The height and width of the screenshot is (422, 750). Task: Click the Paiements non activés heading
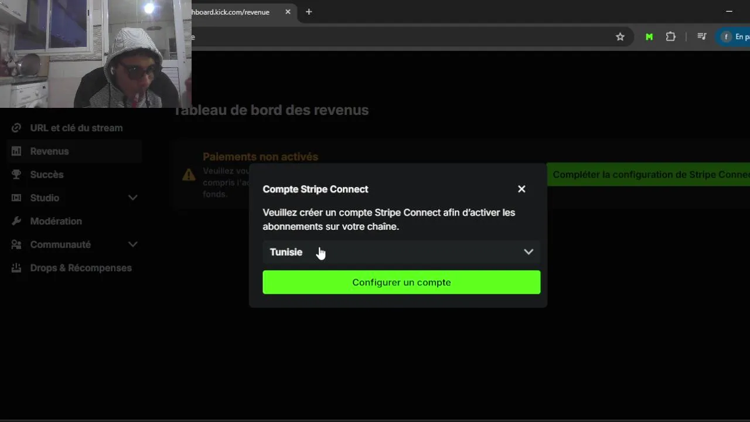tap(260, 157)
